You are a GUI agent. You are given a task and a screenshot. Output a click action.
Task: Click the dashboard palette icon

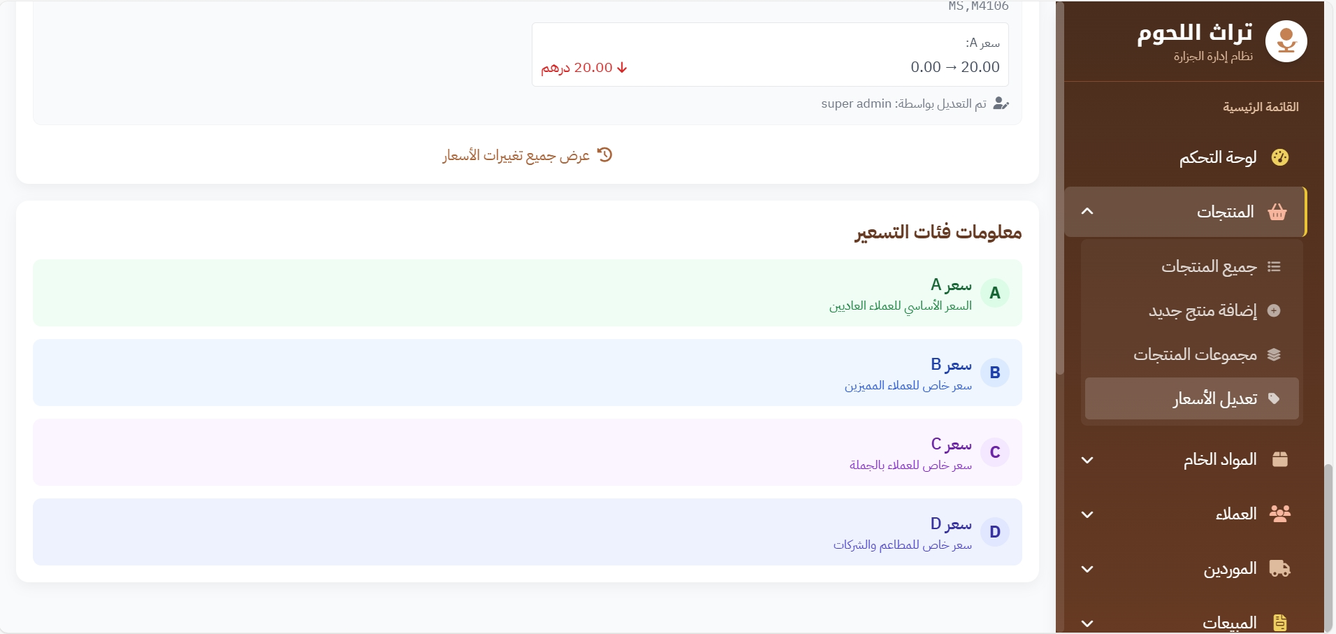1279,157
